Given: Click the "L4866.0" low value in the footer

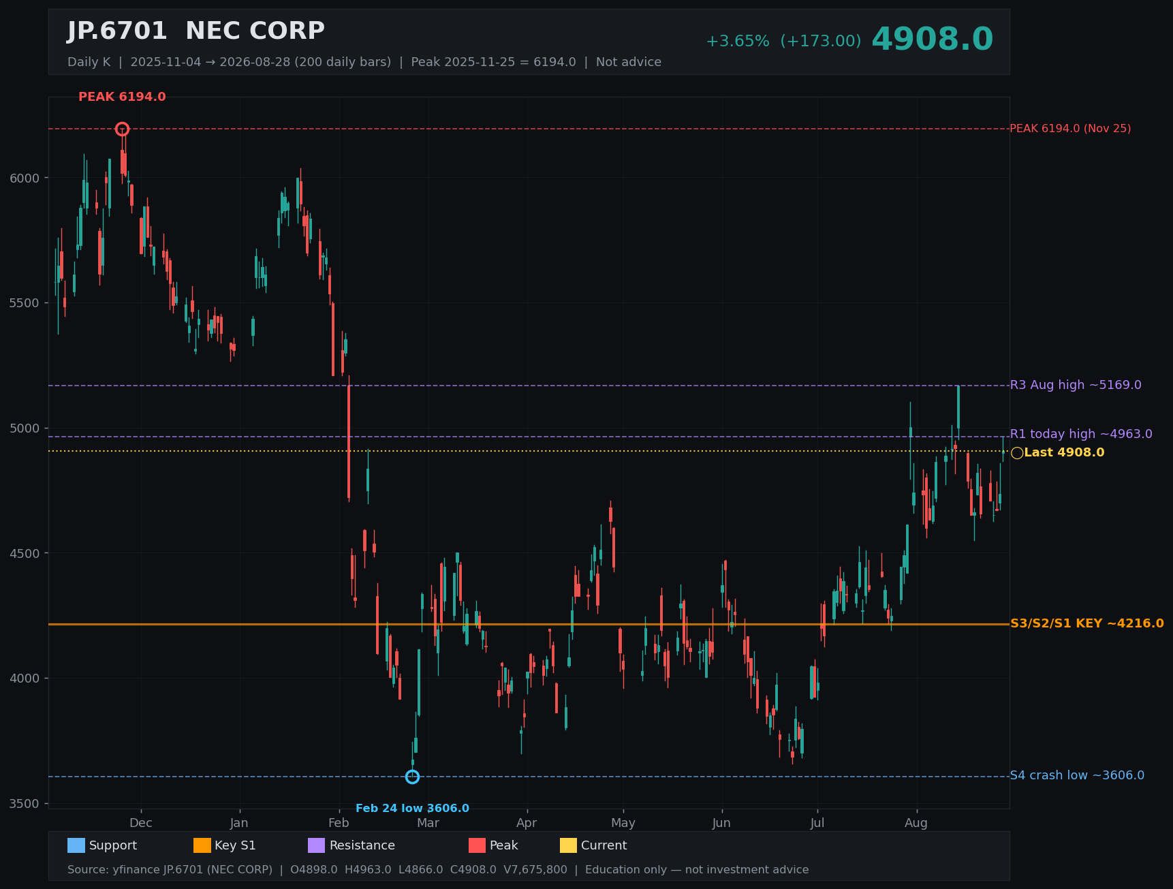Looking at the screenshot, I should pos(421,870).
